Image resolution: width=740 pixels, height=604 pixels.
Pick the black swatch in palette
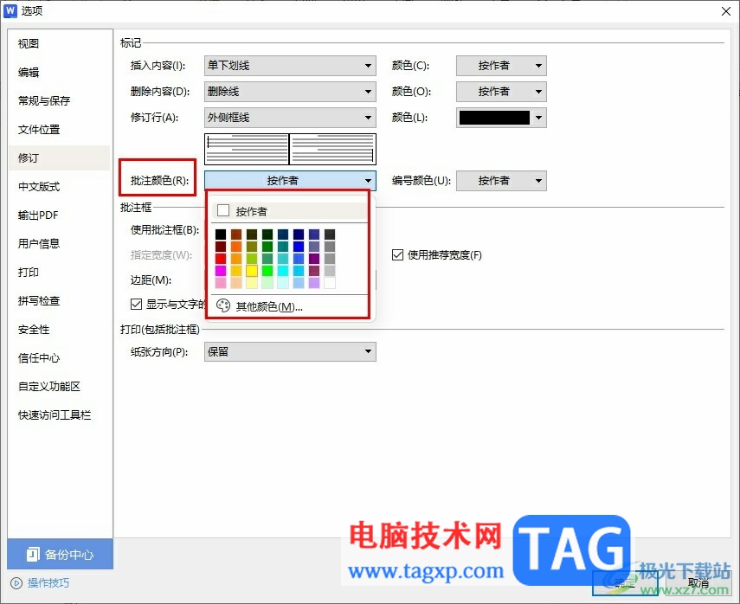pos(221,234)
